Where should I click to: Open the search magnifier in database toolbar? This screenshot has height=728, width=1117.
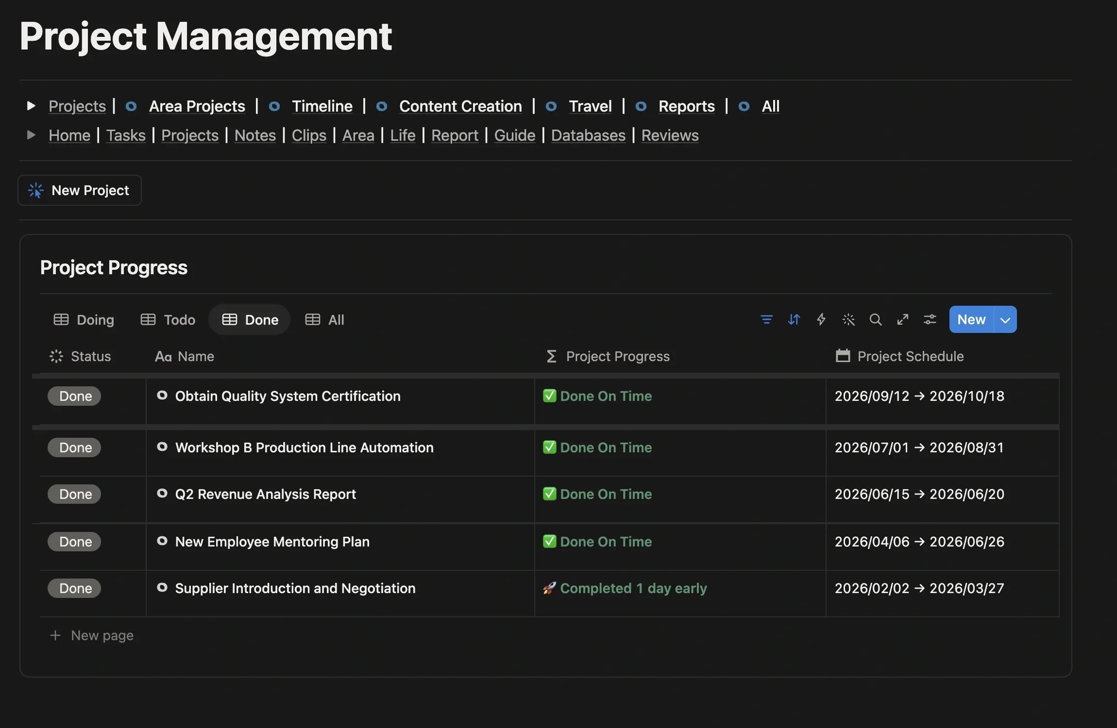point(875,319)
